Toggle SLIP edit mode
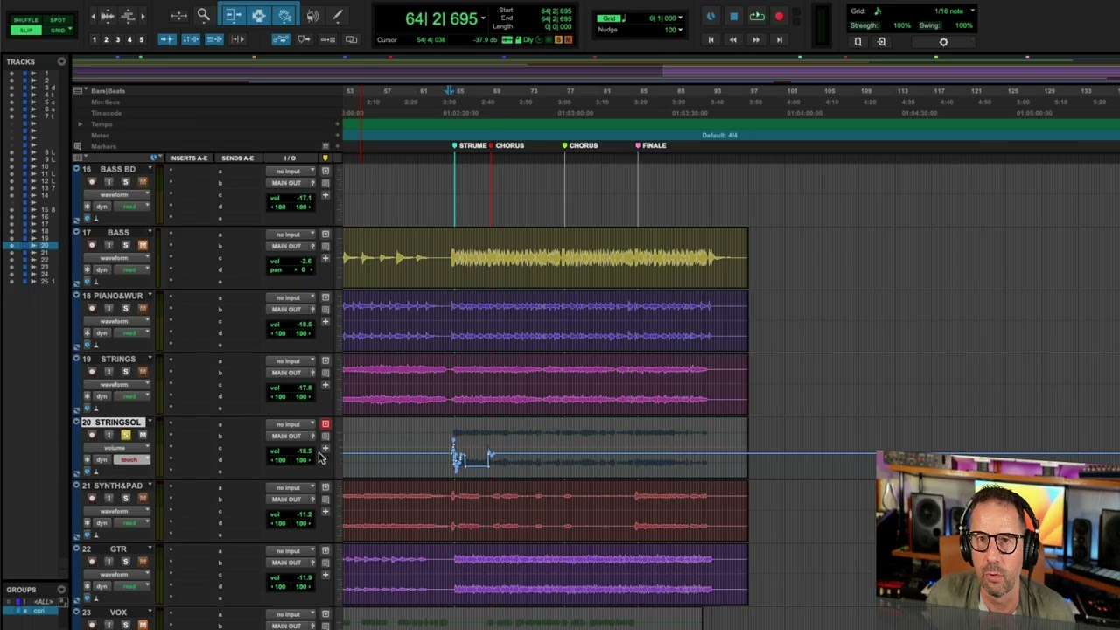 coord(26,31)
